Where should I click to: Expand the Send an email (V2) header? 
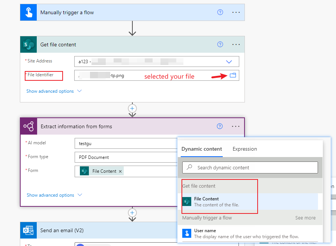pos(99,230)
